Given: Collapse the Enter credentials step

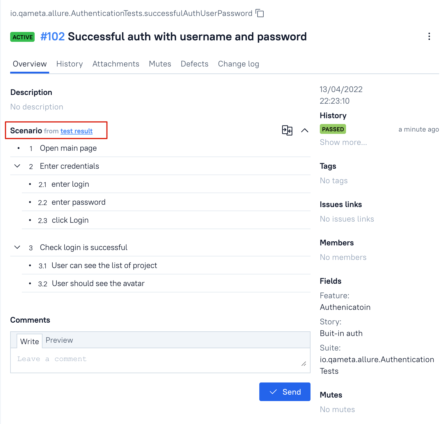Looking at the screenshot, I should point(17,166).
